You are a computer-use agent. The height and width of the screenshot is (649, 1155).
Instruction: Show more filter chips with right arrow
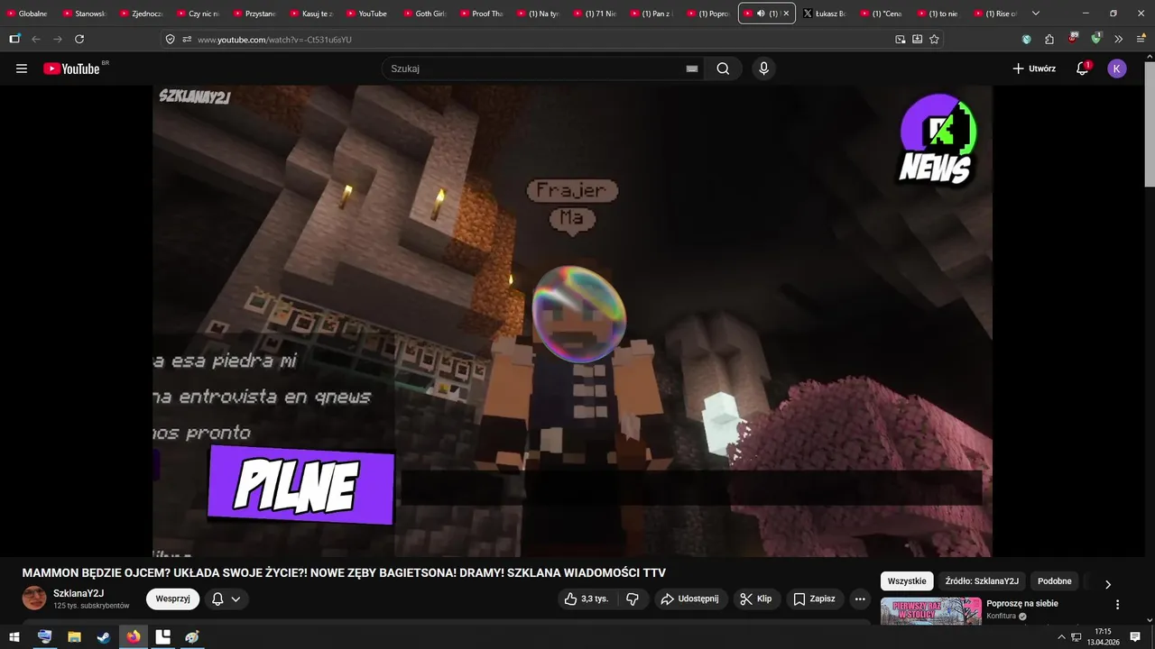click(x=1108, y=584)
